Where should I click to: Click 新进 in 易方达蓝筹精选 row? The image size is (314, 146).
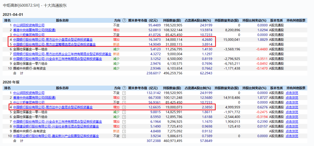pos(116,44)
